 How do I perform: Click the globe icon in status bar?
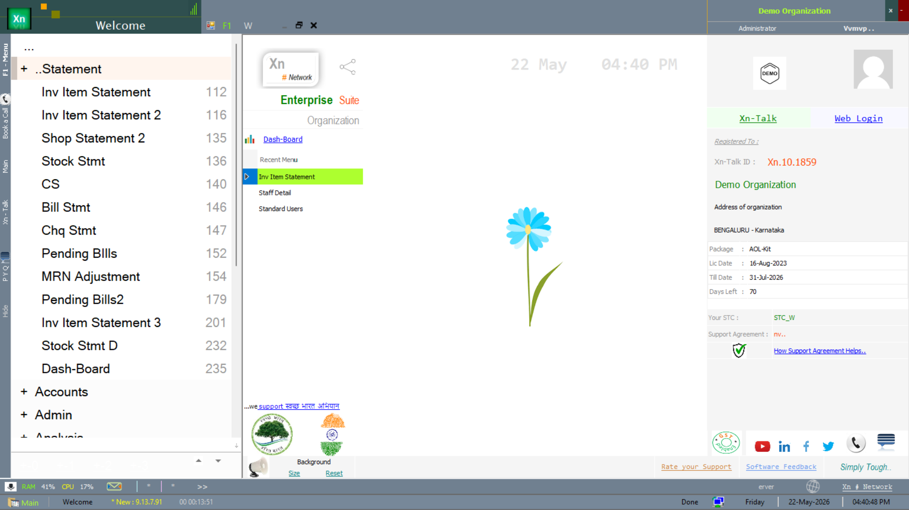pos(813,486)
